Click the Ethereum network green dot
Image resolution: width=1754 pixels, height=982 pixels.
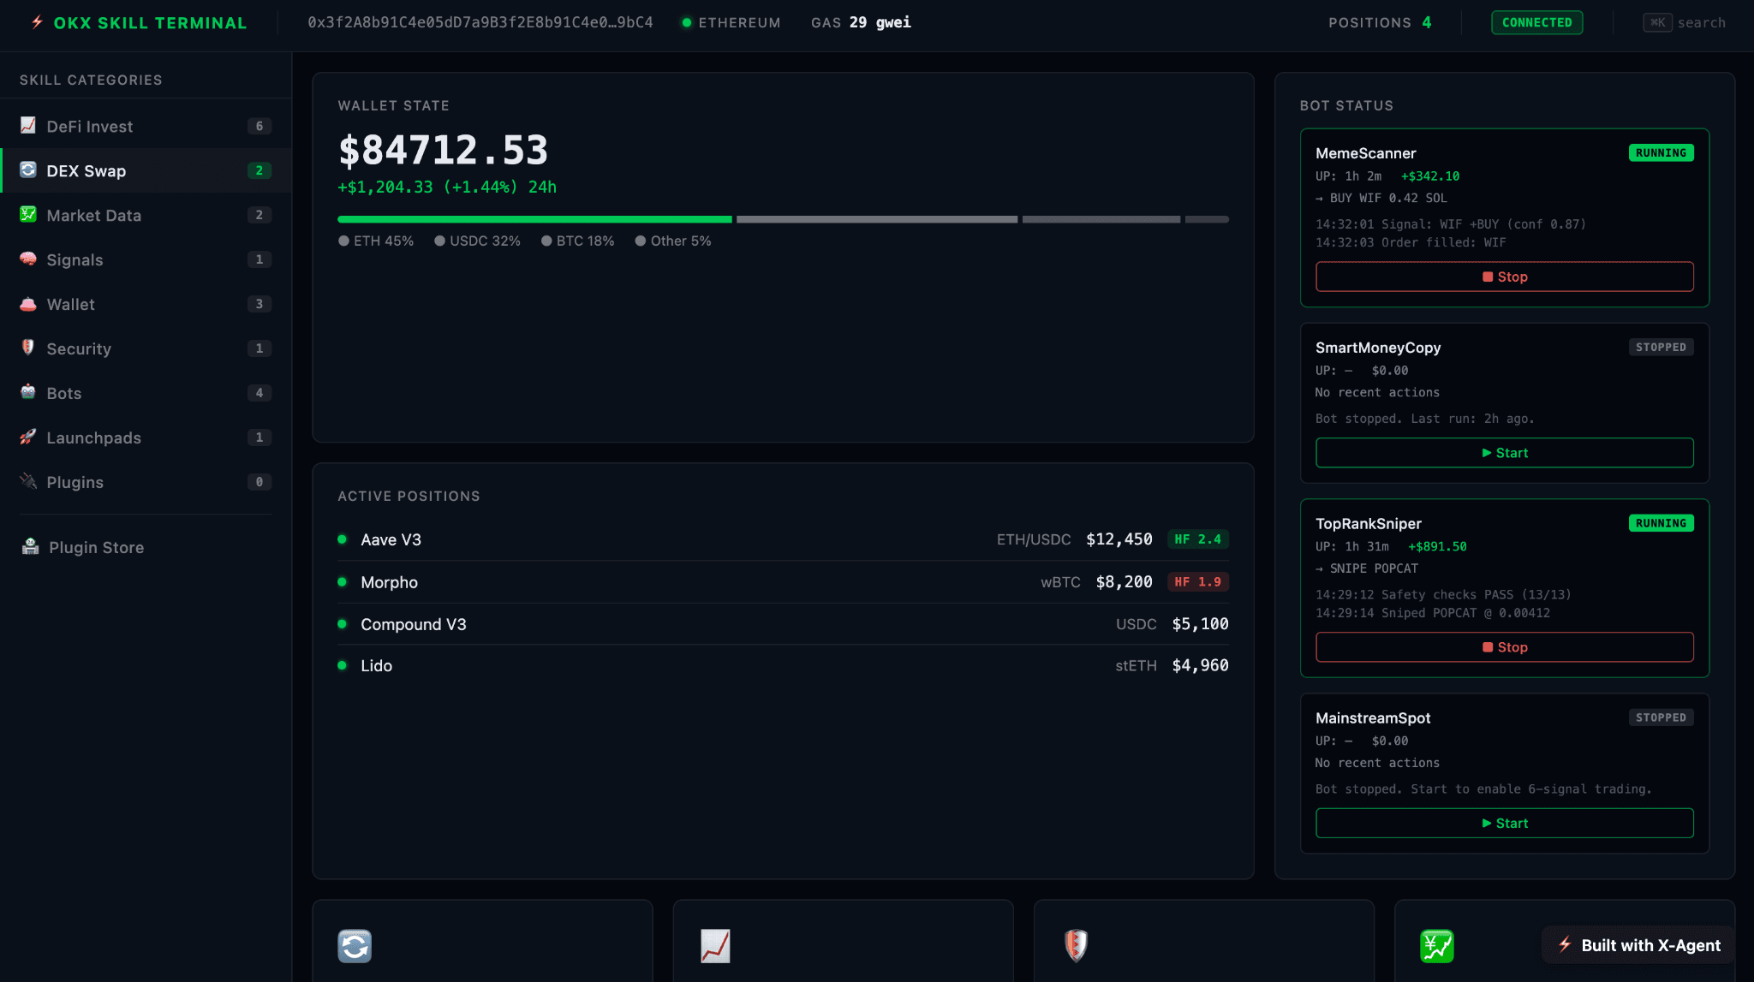(x=686, y=22)
